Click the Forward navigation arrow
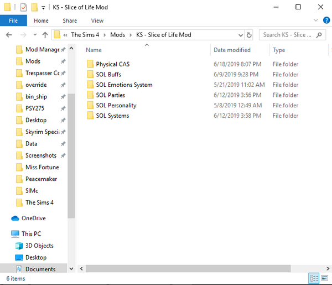Viewport: 332px width, 285px height. click(23, 35)
